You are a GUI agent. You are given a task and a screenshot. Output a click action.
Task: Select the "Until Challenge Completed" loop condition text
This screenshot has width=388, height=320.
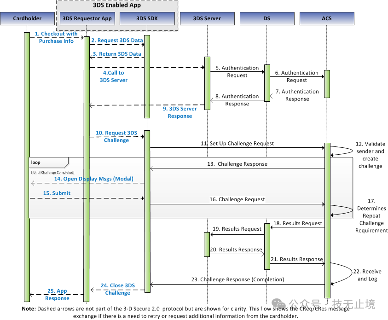pyautogui.click(x=53, y=173)
